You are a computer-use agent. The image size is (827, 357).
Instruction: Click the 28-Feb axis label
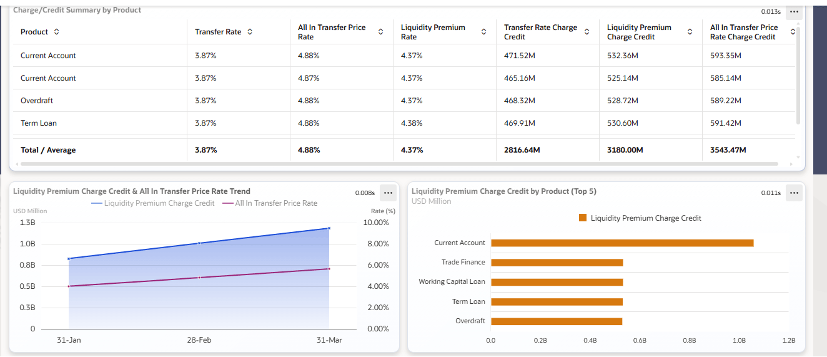click(x=199, y=340)
